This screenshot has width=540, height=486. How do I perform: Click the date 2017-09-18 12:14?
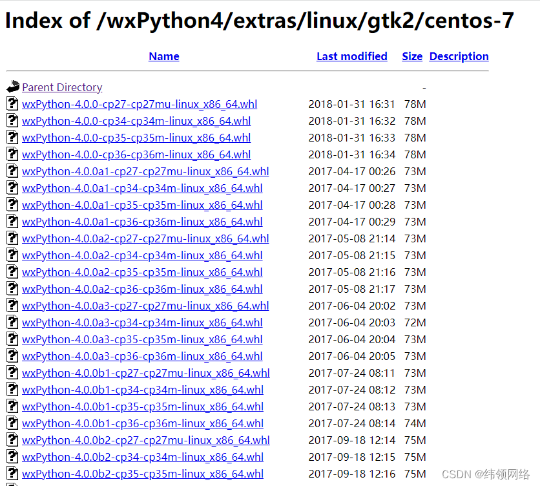(x=351, y=440)
